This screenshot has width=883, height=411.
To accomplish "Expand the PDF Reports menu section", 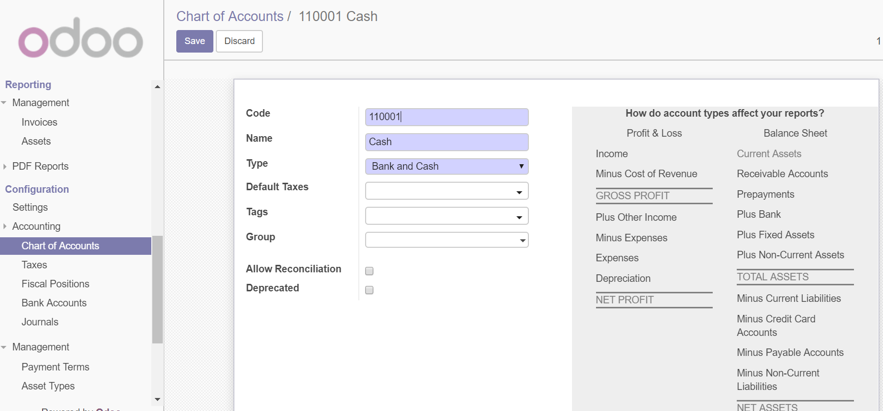I will pos(40,166).
